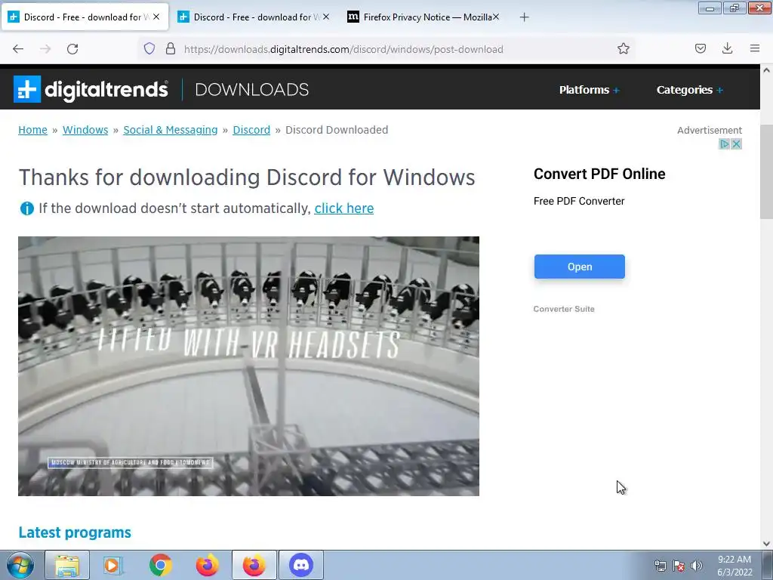The width and height of the screenshot is (773, 580).
Task: Bookmark this page with the star
Action: (x=623, y=48)
